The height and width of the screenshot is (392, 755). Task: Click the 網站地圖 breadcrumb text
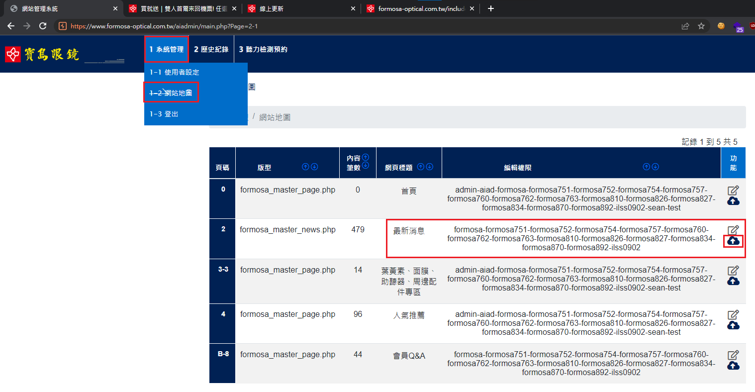coord(275,117)
